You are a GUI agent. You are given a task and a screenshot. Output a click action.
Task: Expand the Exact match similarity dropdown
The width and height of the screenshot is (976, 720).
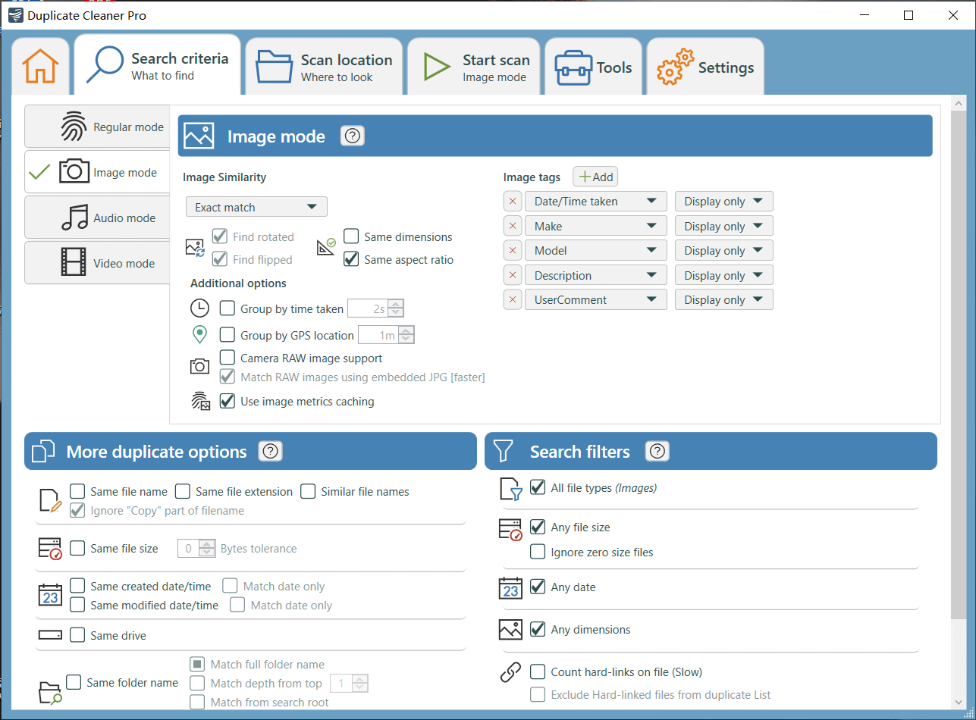256,207
